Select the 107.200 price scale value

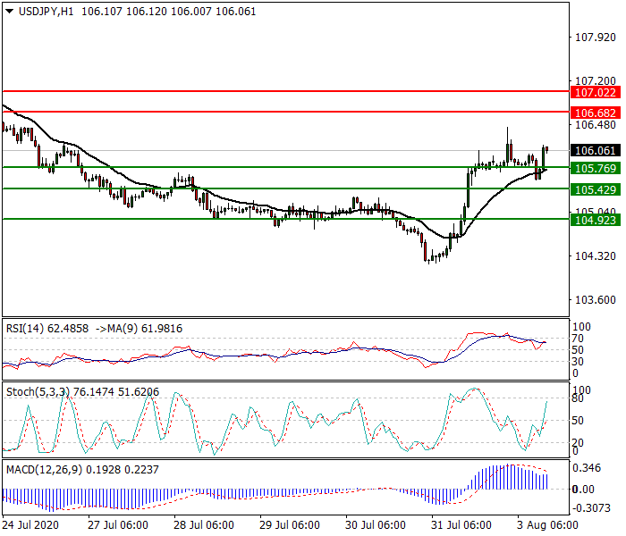tap(596, 81)
